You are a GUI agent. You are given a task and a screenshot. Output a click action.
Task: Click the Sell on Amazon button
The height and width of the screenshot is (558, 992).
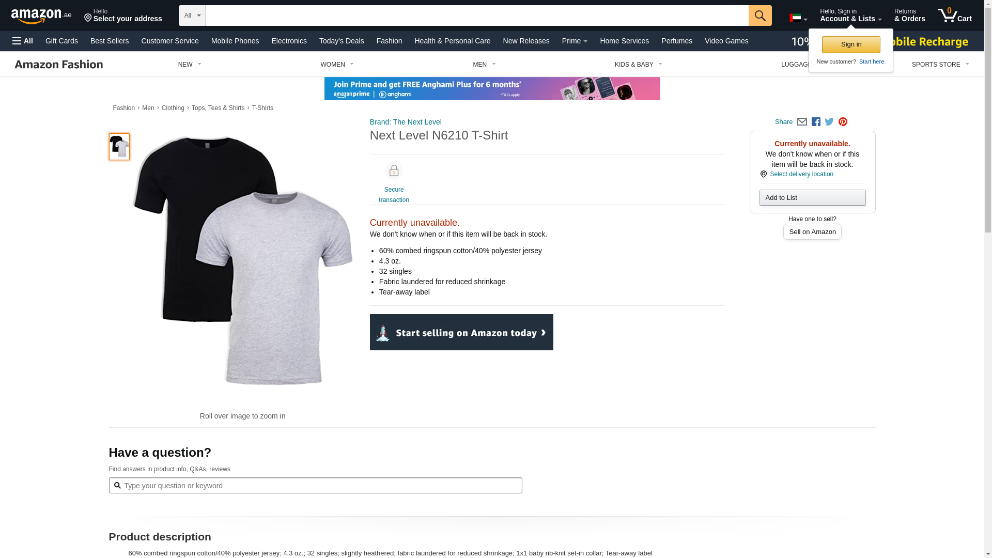click(812, 232)
